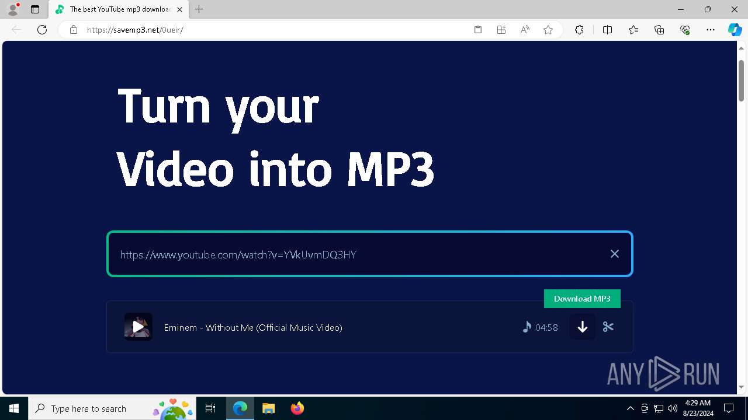
Task: Open browser extensions menu
Action: click(579, 30)
